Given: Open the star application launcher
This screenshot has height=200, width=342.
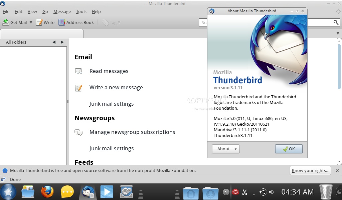Looking at the screenshot, I should click(x=8, y=192).
